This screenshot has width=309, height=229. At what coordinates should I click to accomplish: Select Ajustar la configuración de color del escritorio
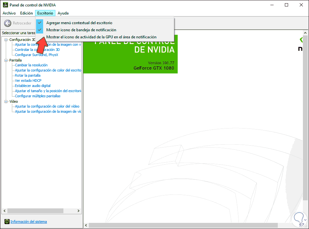pos(48,70)
